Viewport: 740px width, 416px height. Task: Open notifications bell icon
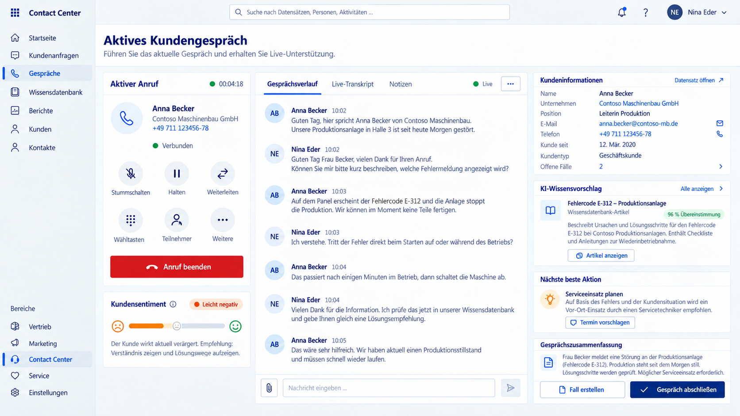(622, 12)
